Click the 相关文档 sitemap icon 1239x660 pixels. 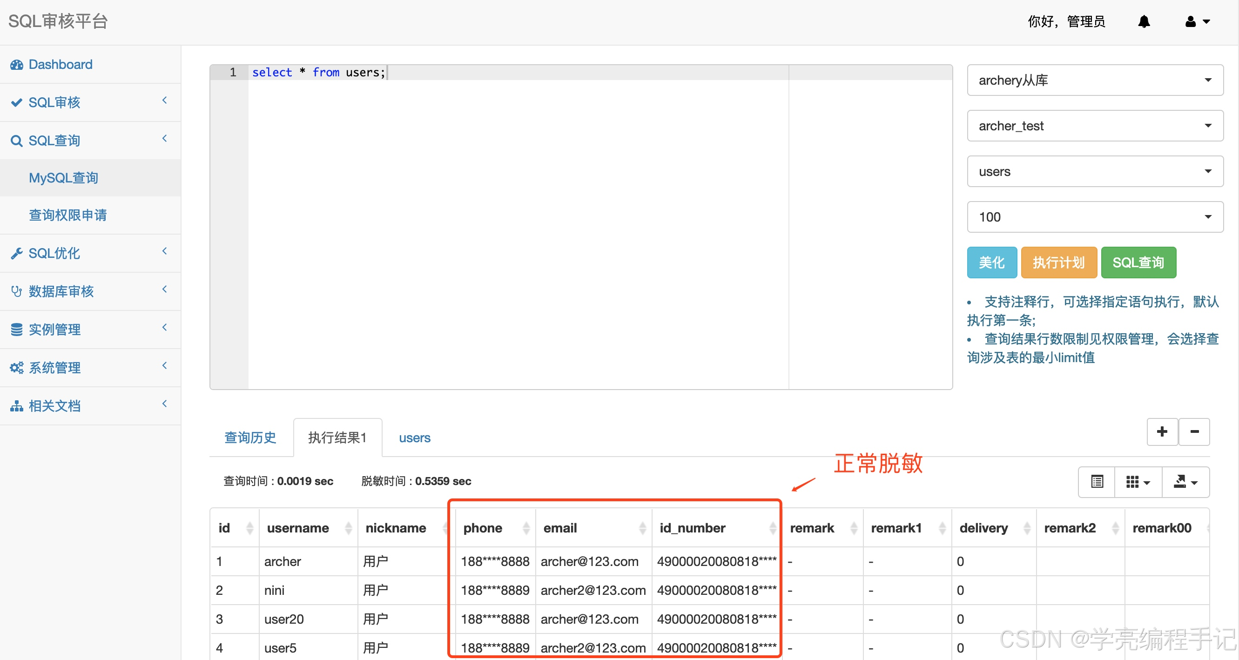click(x=16, y=405)
